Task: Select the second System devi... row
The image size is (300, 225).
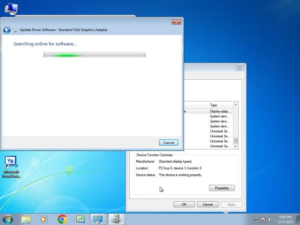Action: 219,121
